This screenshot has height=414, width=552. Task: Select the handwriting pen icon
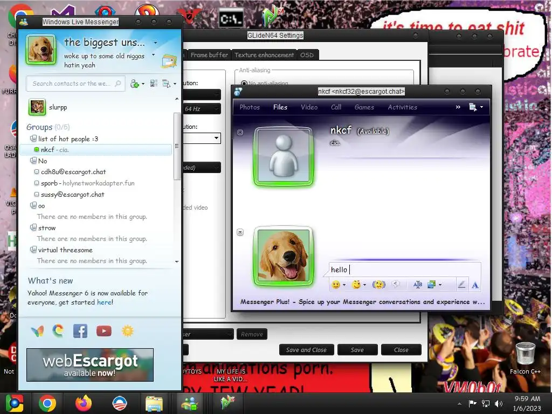[x=461, y=285]
